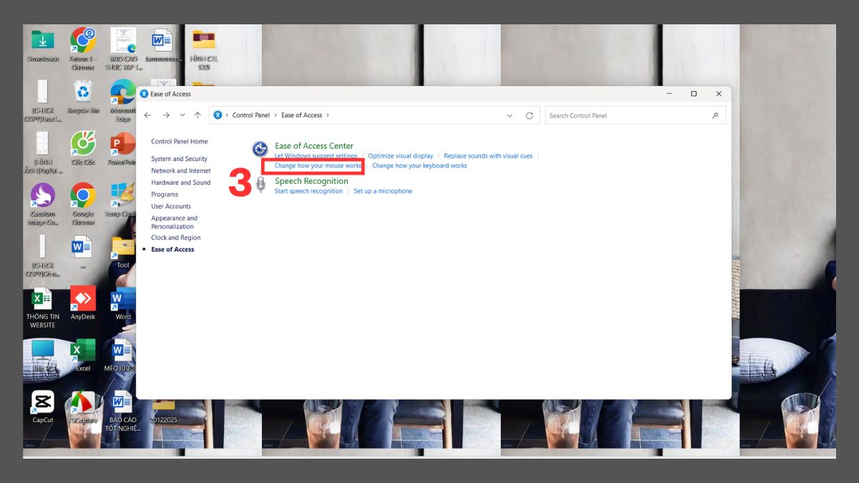Launch CapCut from the desktop
The height and width of the screenshot is (483, 859).
pyautogui.click(x=43, y=402)
